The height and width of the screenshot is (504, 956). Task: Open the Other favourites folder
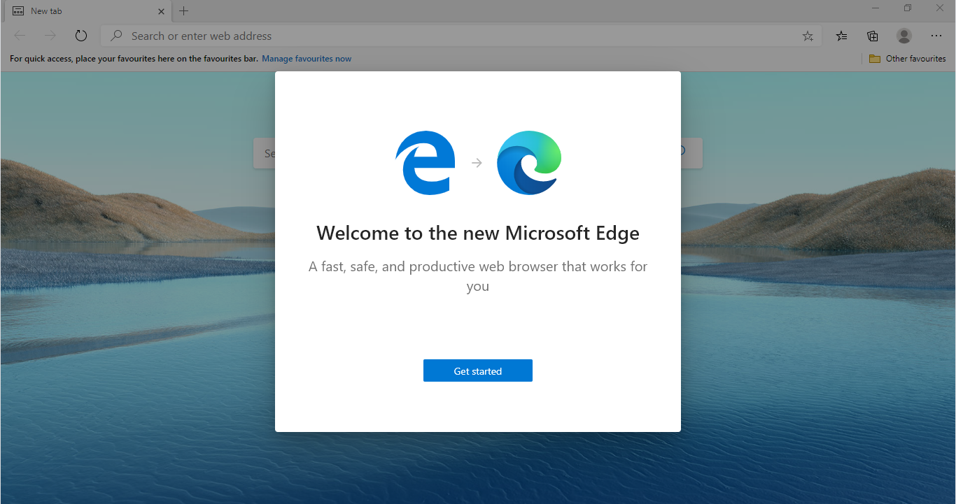coord(907,59)
